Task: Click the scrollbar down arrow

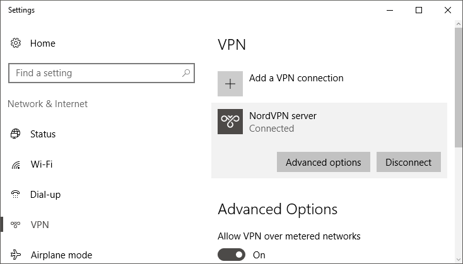Action: click(x=459, y=260)
